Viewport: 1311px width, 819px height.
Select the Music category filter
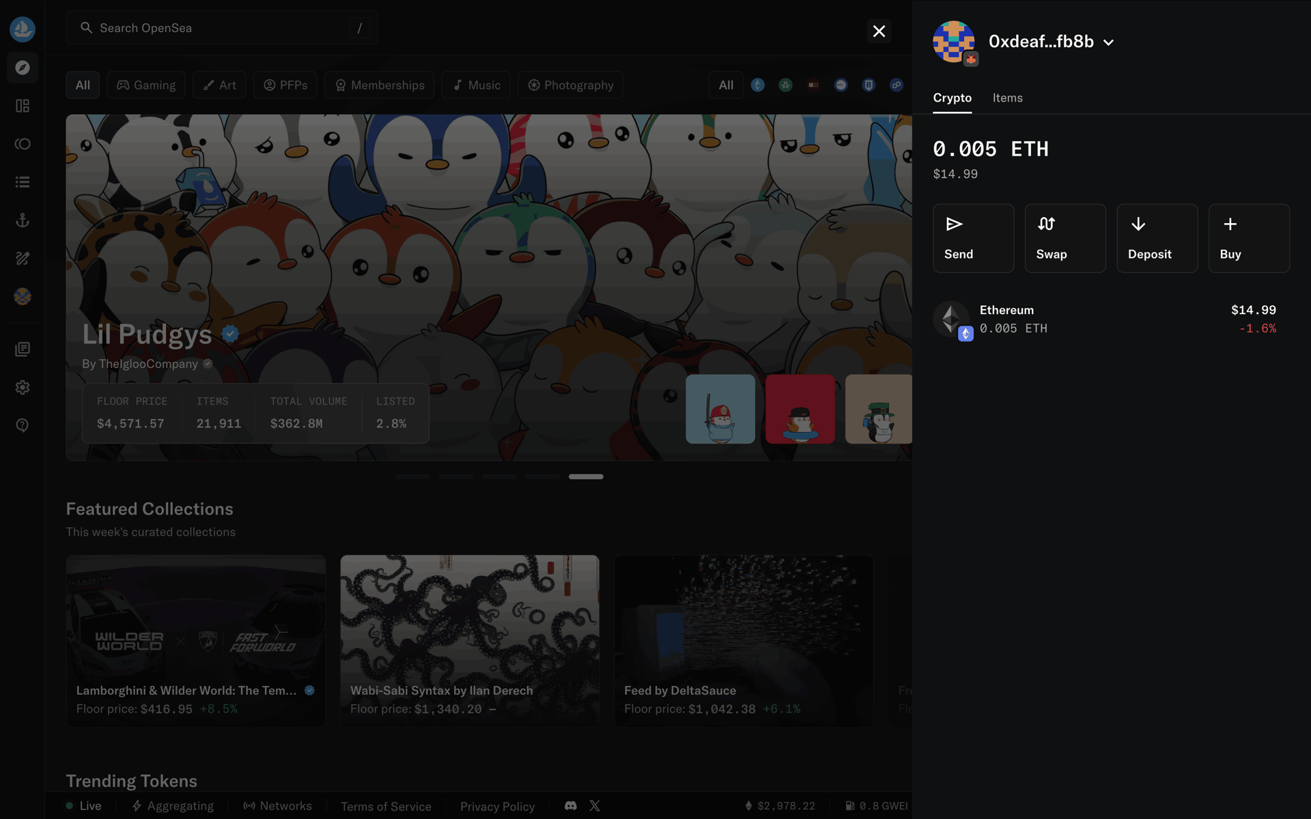[477, 85]
